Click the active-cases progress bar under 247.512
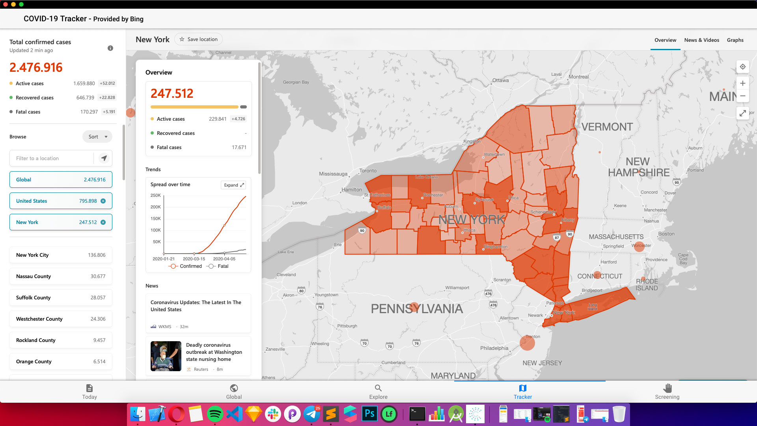 click(x=194, y=107)
